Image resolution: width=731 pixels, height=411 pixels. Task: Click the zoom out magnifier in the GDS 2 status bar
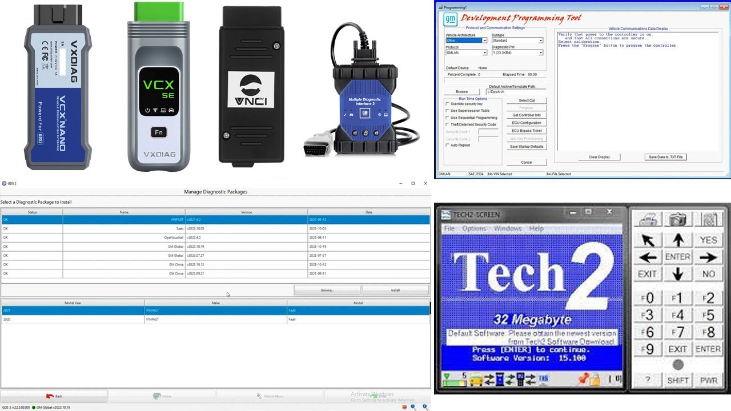click(415, 407)
